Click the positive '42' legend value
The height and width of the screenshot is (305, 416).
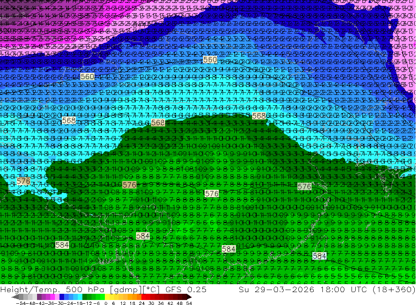170,303
